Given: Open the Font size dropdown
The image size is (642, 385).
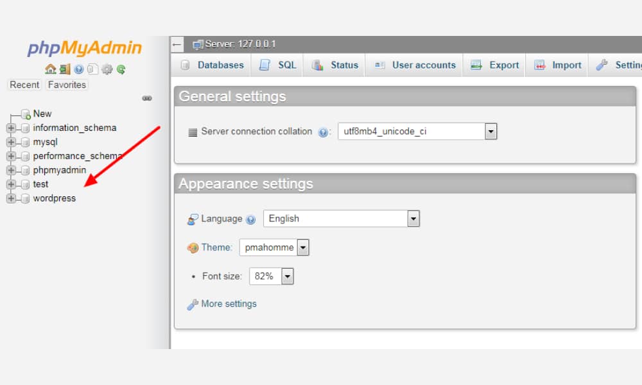Looking at the screenshot, I should 271,276.
